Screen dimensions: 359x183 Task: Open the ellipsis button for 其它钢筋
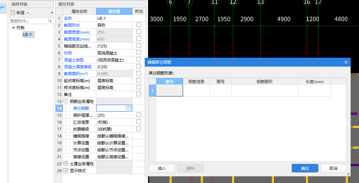click(x=128, y=108)
